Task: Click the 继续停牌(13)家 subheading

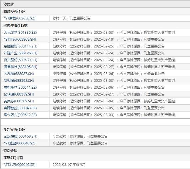Action: pos(15,26)
